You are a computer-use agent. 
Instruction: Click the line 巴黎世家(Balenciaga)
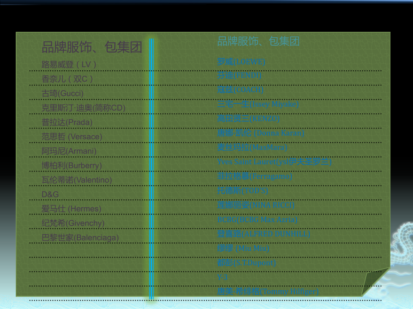pyautogui.click(x=80, y=237)
